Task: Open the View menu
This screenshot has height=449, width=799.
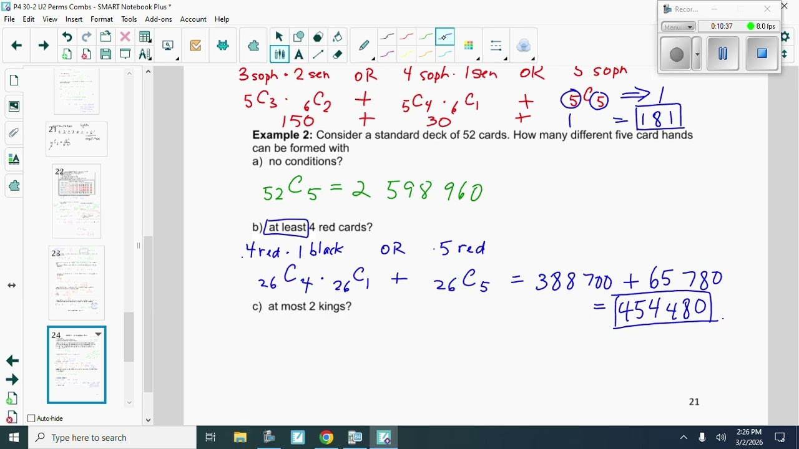Action: point(50,19)
